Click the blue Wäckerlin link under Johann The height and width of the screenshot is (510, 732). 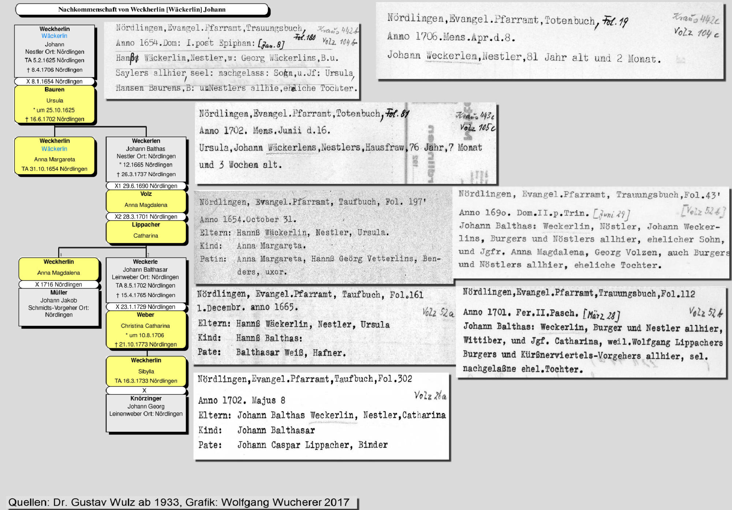(54, 36)
